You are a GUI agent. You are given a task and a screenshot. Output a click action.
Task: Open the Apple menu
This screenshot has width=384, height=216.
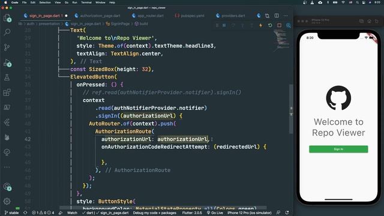(x=5, y=2)
